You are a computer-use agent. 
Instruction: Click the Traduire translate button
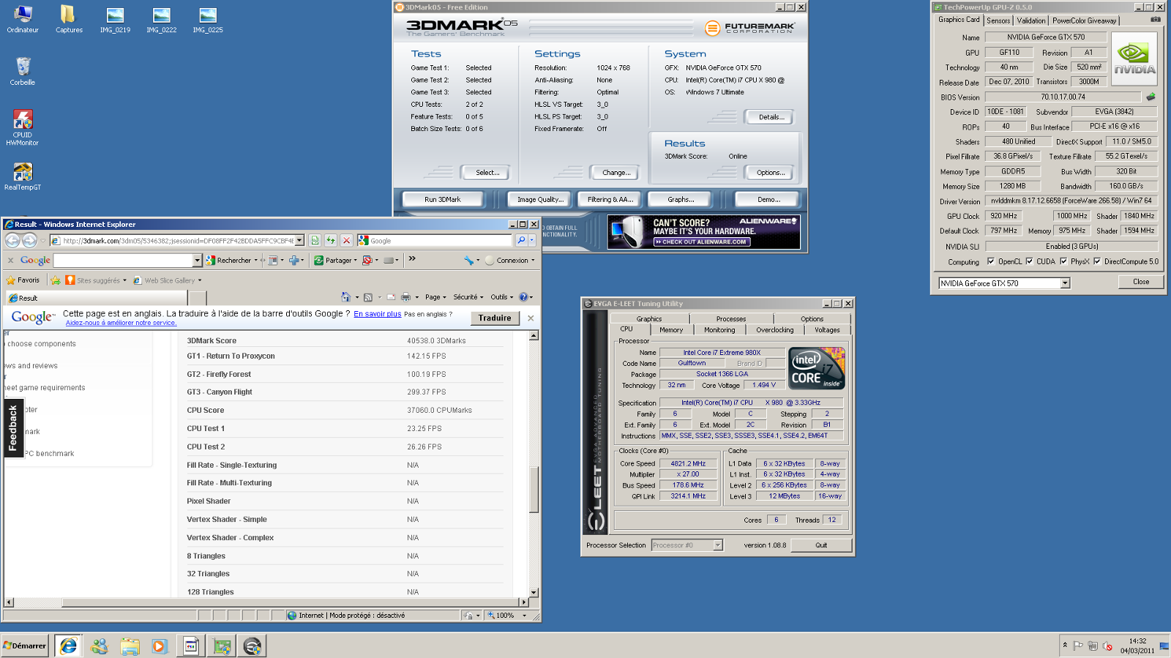point(495,318)
